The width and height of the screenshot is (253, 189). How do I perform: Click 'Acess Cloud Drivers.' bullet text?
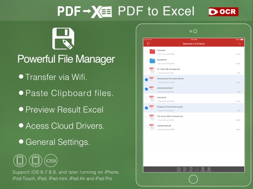[65, 126]
